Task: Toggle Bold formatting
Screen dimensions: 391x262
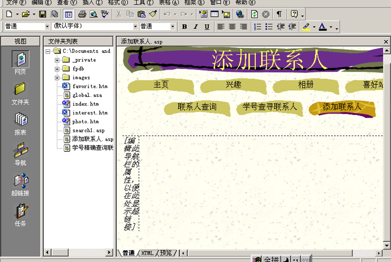Action: [185, 27]
